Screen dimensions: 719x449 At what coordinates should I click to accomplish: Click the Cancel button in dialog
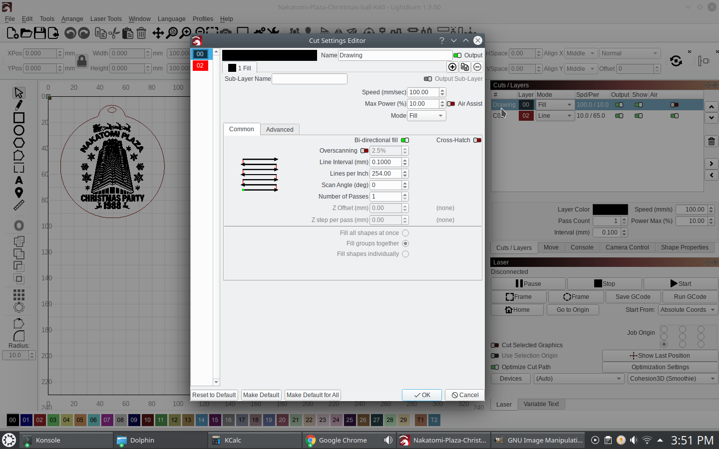pos(465,395)
